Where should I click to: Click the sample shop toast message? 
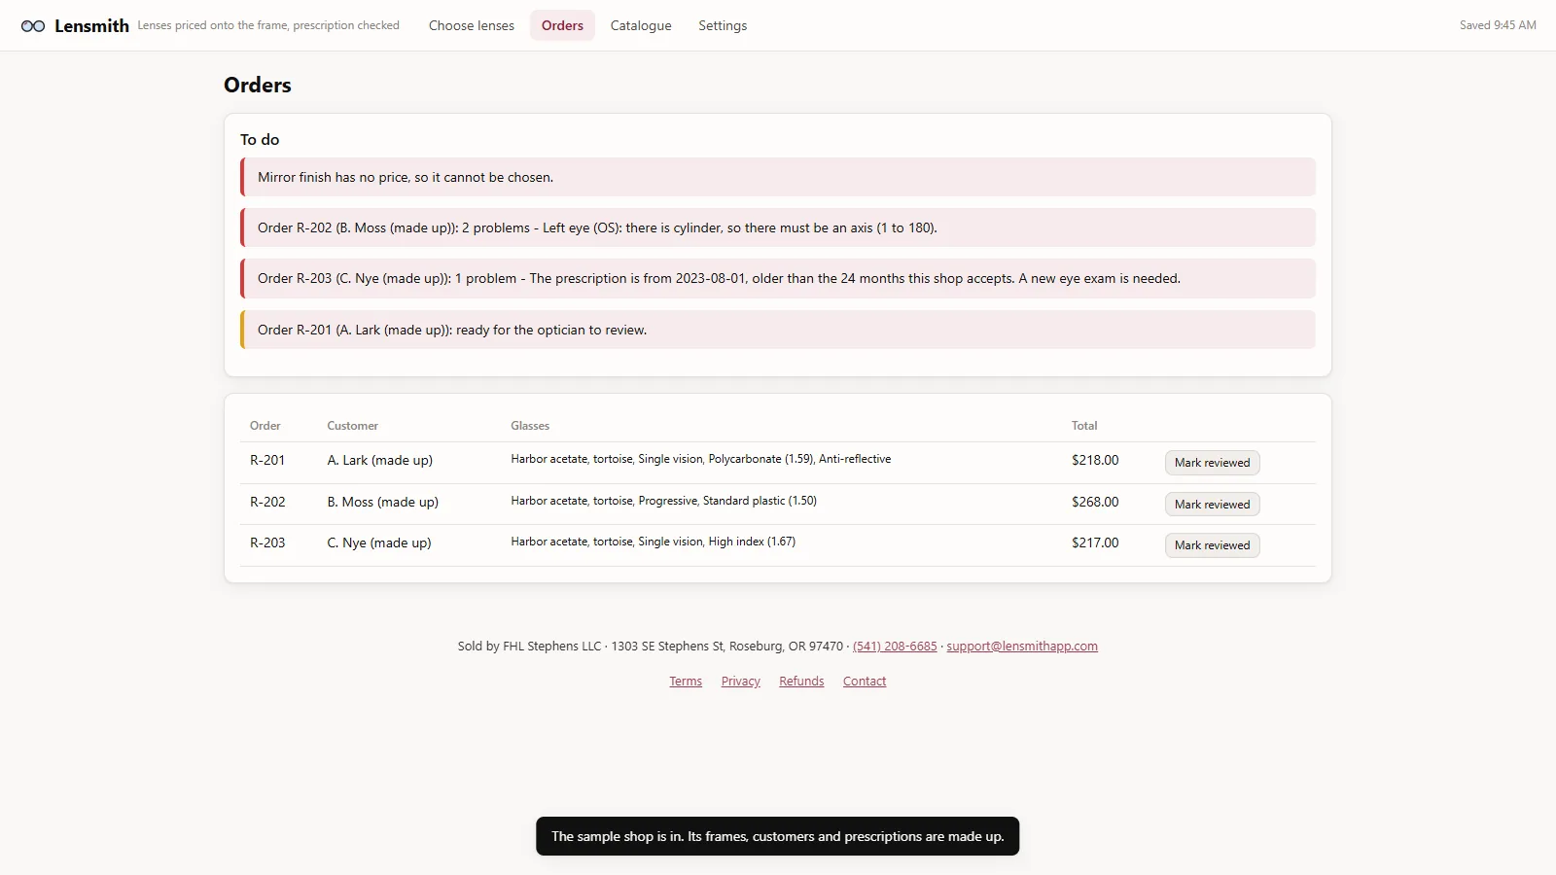coord(778,836)
